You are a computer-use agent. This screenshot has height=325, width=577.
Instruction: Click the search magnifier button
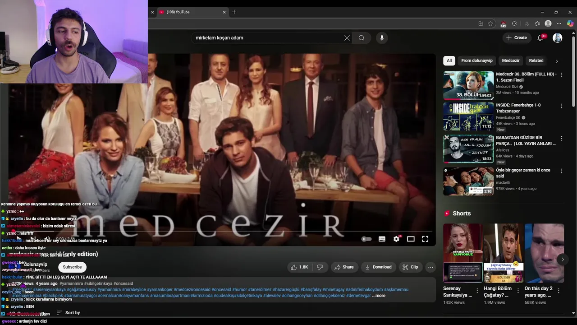[x=362, y=38]
